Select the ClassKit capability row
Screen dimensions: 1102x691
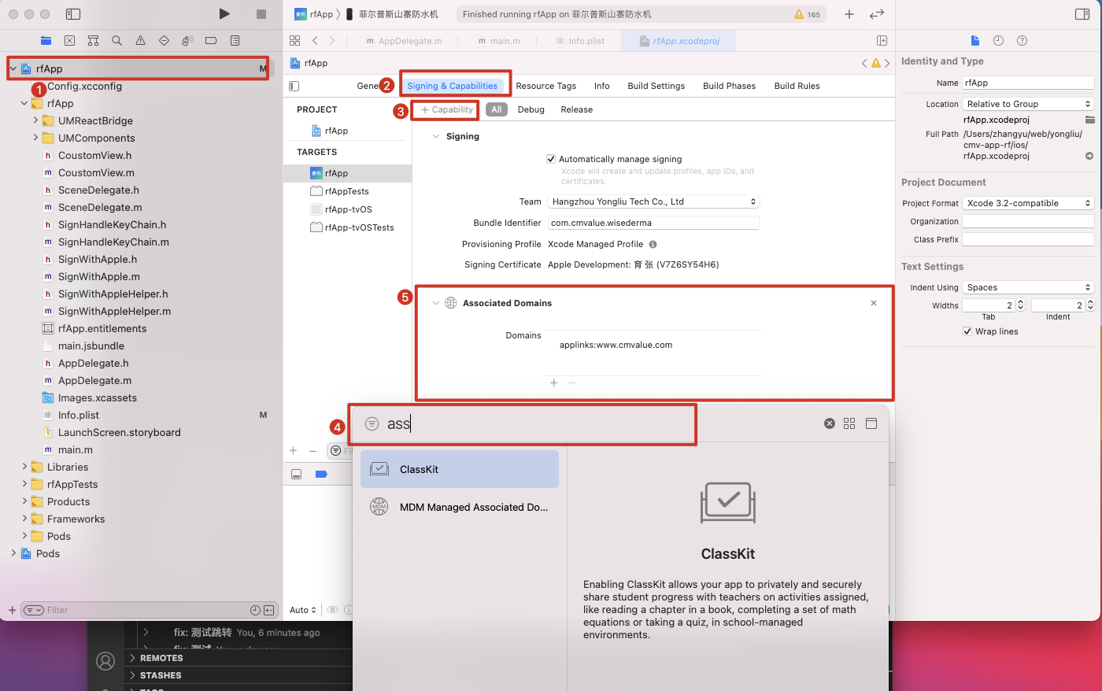tap(460, 469)
